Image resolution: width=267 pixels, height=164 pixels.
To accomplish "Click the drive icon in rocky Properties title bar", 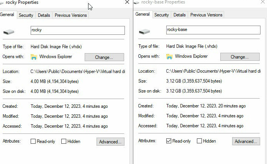I will [2, 2].
